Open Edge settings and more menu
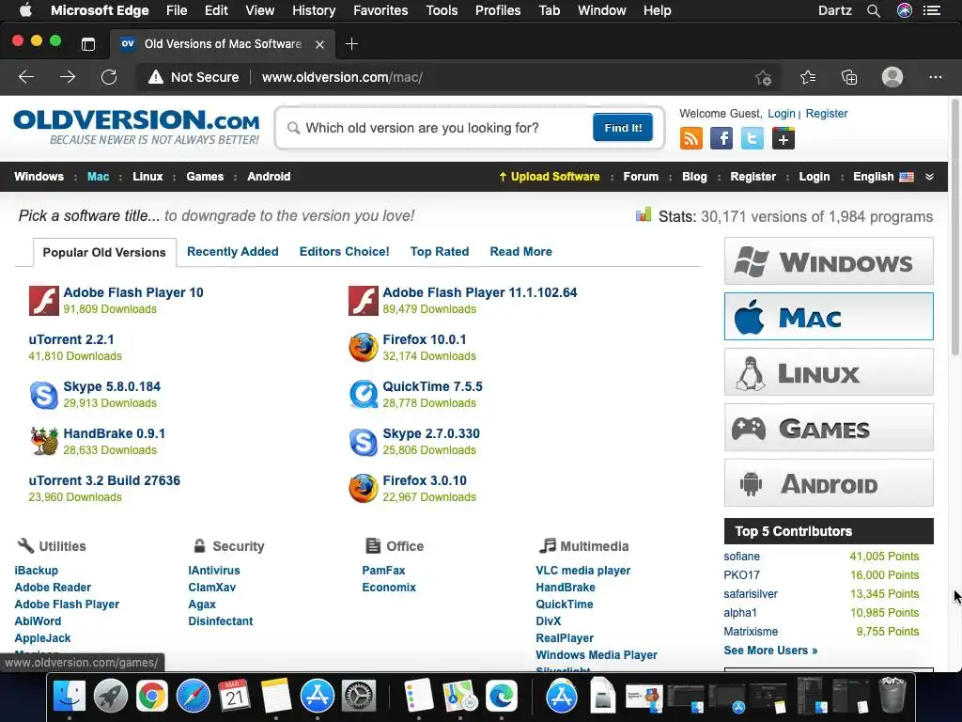Viewport: 962px width, 722px height. point(935,77)
